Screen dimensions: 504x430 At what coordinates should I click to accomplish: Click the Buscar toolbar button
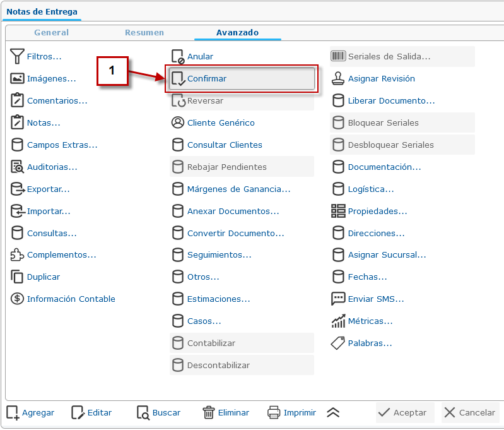(159, 413)
